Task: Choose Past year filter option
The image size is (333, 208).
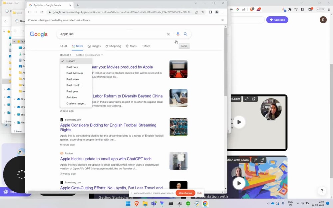Action: point(76,91)
